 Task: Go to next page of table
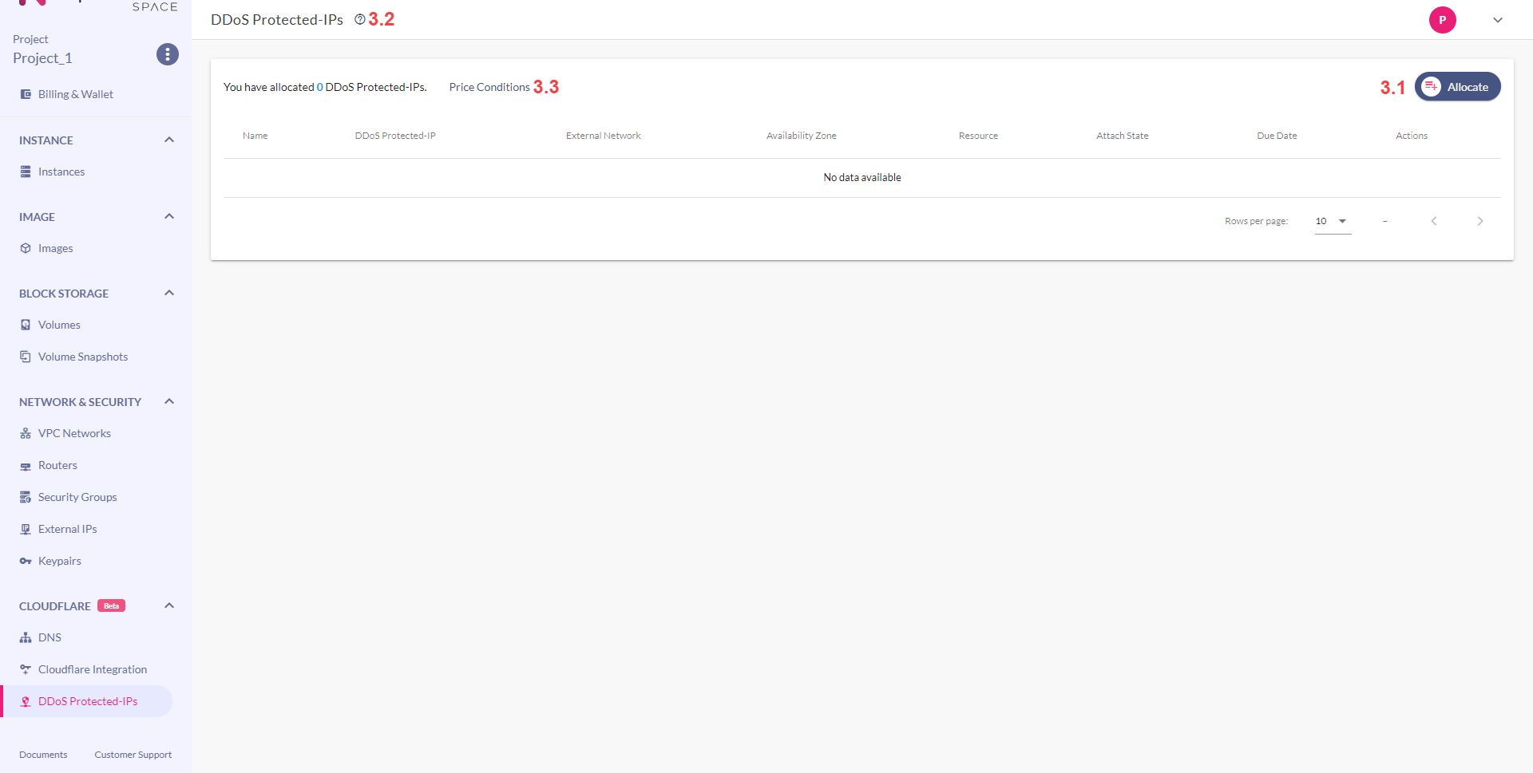pyautogui.click(x=1480, y=221)
